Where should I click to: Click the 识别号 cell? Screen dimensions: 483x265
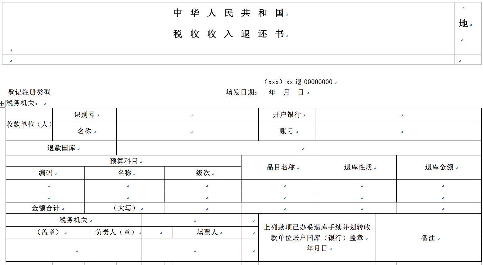pyautogui.click(x=84, y=115)
